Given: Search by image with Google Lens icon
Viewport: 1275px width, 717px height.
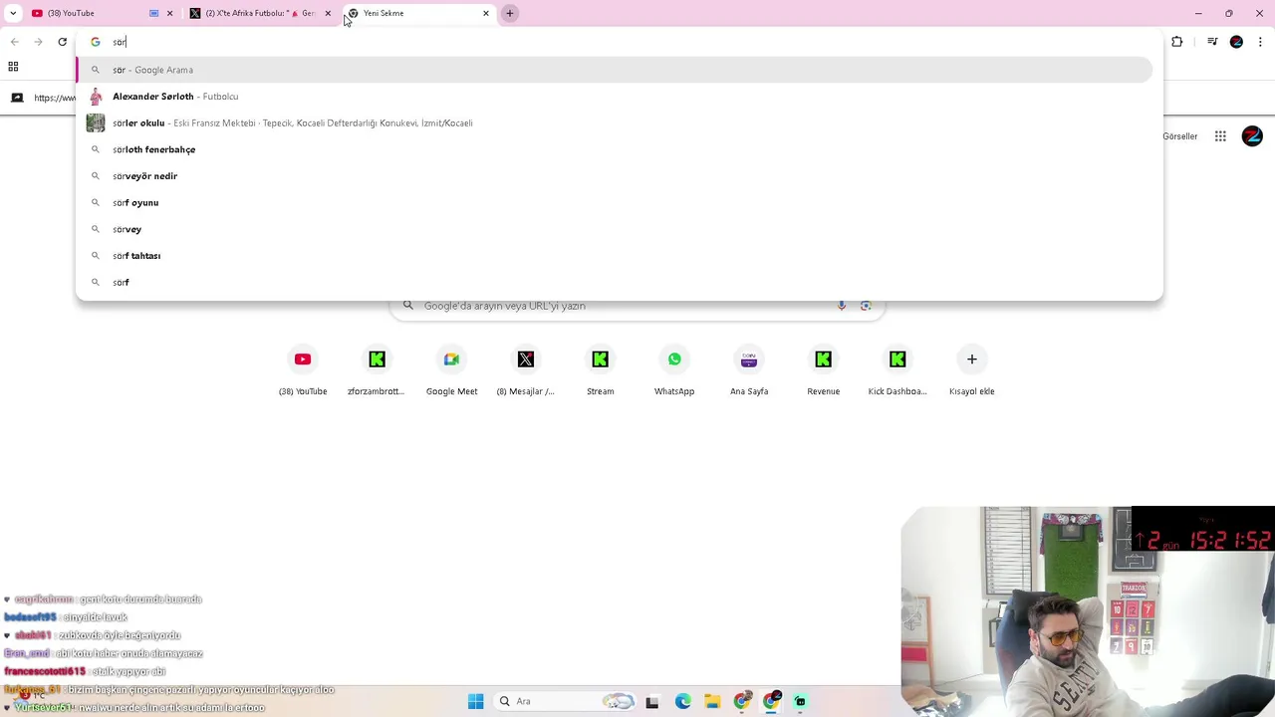Looking at the screenshot, I should [866, 306].
